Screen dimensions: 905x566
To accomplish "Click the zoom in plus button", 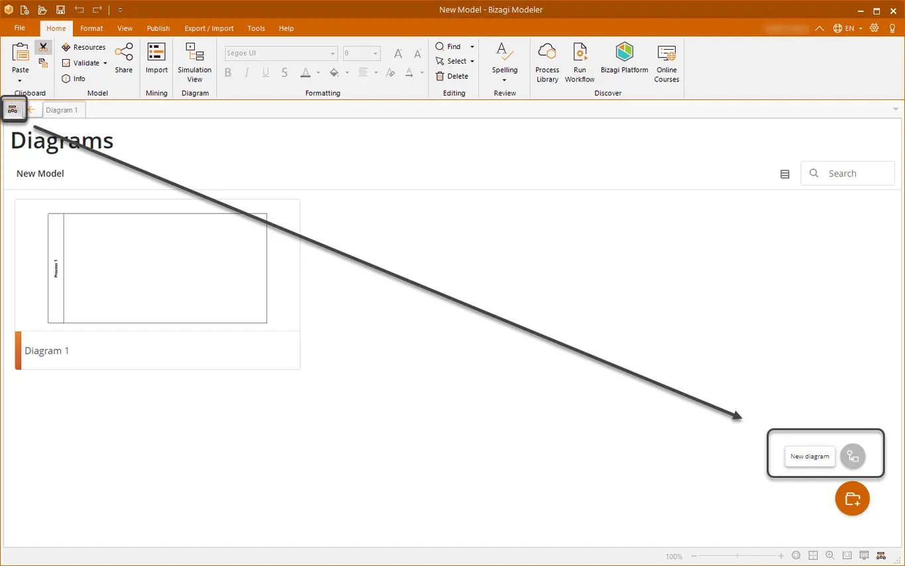I will [782, 555].
